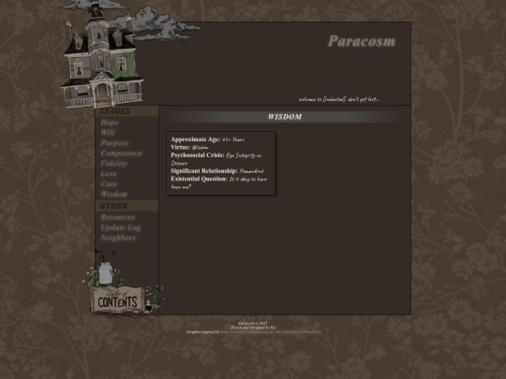Open the Hope stage page

click(110, 123)
